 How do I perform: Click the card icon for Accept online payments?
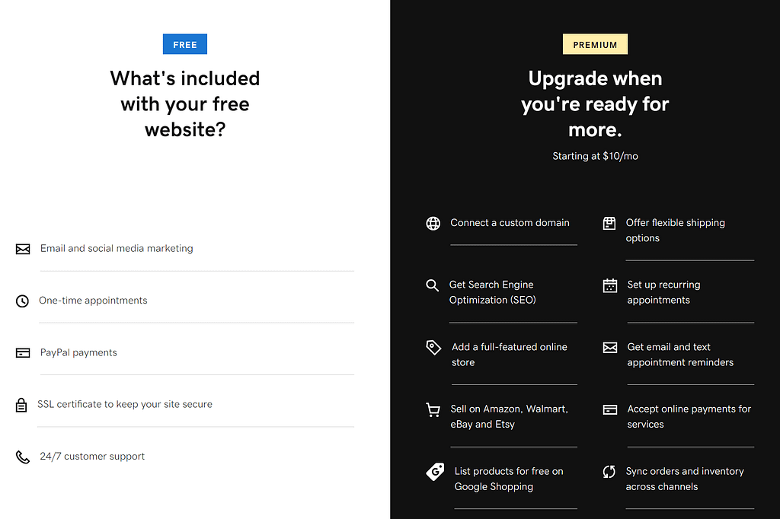(610, 409)
